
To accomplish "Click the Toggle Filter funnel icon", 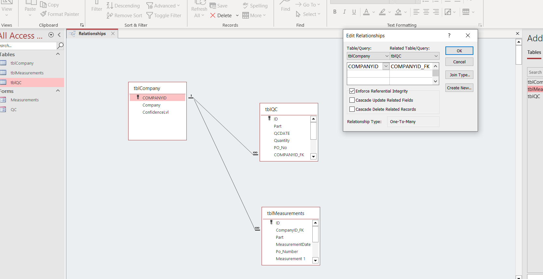I will [150, 15].
